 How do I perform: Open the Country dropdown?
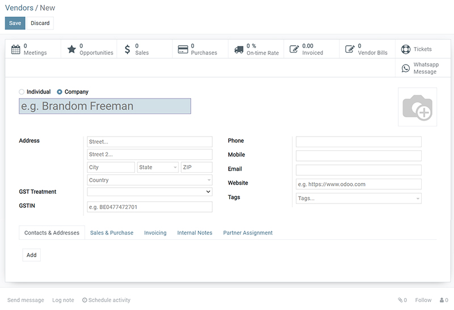pyautogui.click(x=149, y=180)
